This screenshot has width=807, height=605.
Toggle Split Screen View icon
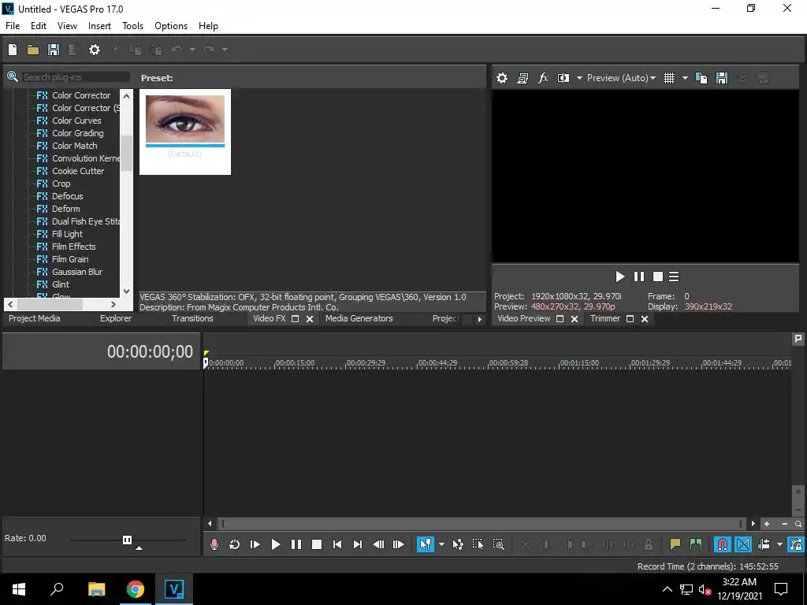coord(563,78)
